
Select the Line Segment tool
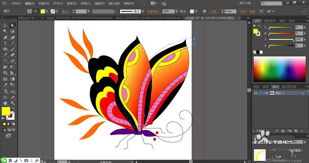12,43
